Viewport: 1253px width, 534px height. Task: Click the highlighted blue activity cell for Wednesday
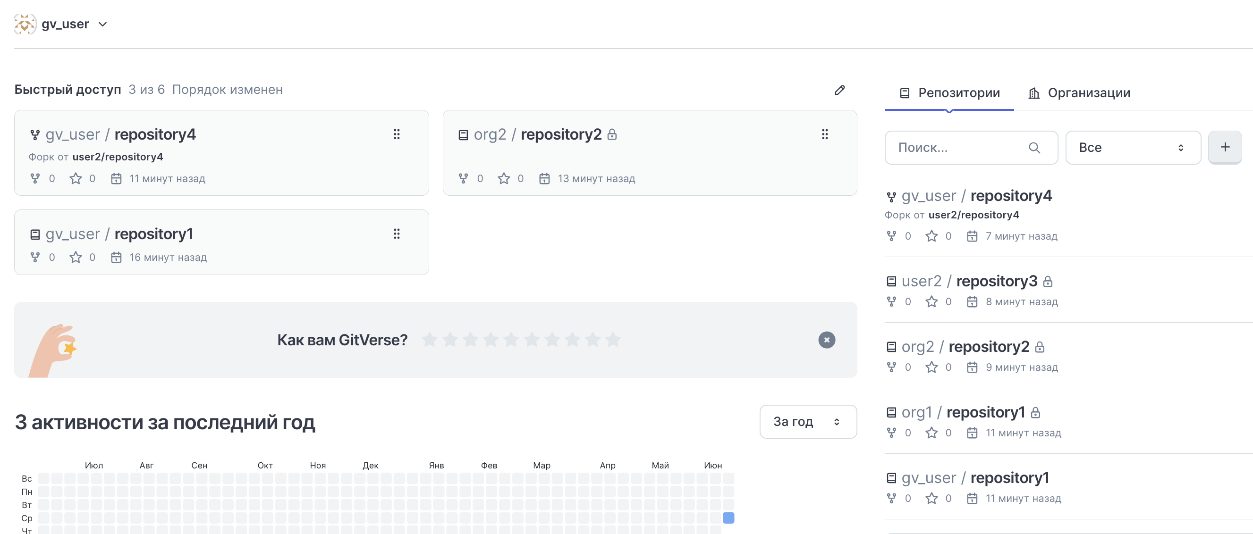tap(728, 518)
